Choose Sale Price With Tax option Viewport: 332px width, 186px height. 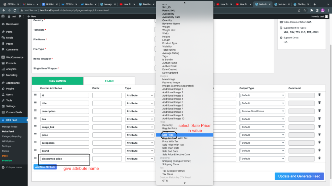coord(173,145)
